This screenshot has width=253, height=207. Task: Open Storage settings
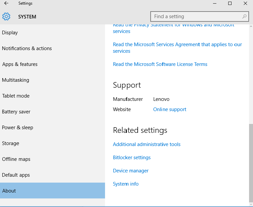pyautogui.click(x=53, y=143)
